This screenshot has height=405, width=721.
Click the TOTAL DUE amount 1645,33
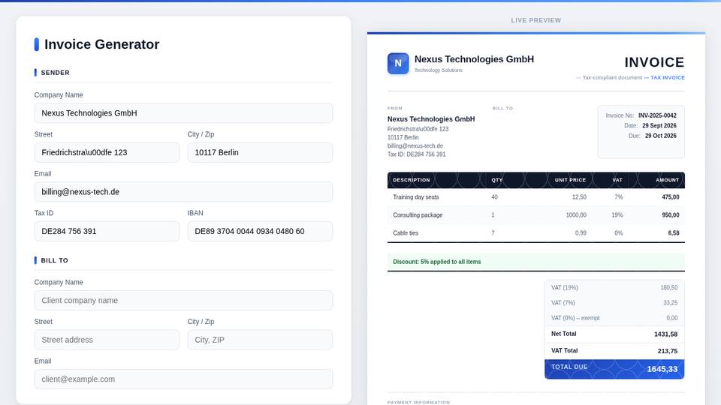click(x=662, y=369)
